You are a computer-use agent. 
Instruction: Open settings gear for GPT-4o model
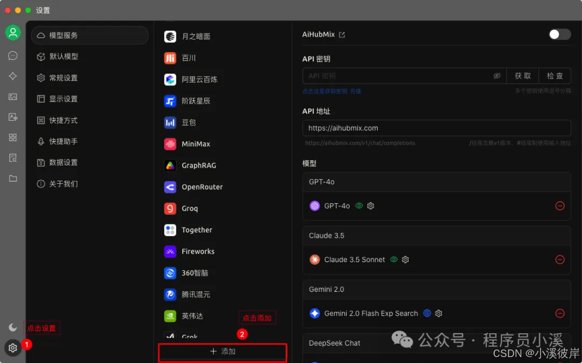[370, 206]
